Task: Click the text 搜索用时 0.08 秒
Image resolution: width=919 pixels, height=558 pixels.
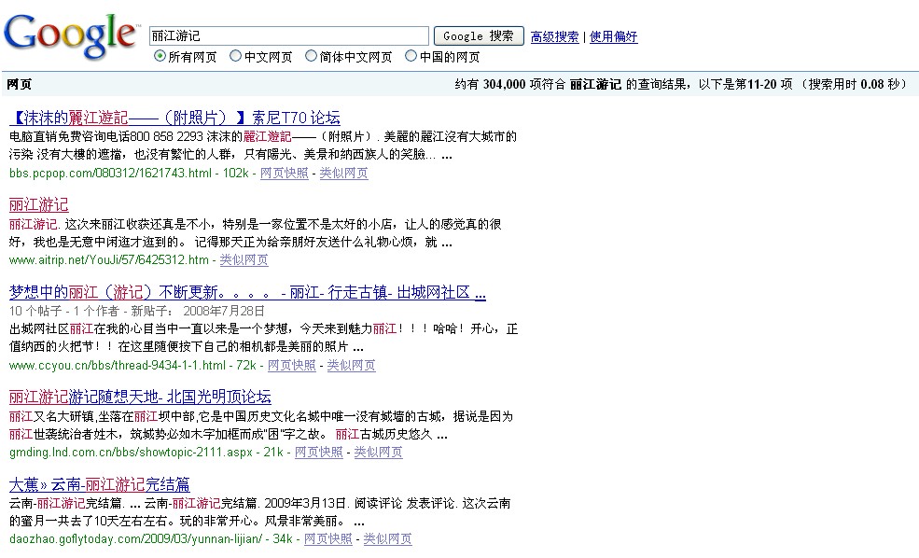Action: (x=854, y=84)
